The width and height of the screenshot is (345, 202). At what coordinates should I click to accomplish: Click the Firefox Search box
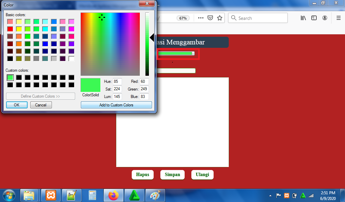pos(258,18)
